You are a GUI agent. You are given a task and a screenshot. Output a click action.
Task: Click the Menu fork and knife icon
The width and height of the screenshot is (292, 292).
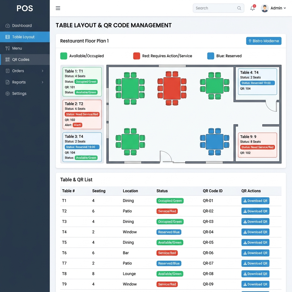(x=8, y=48)
